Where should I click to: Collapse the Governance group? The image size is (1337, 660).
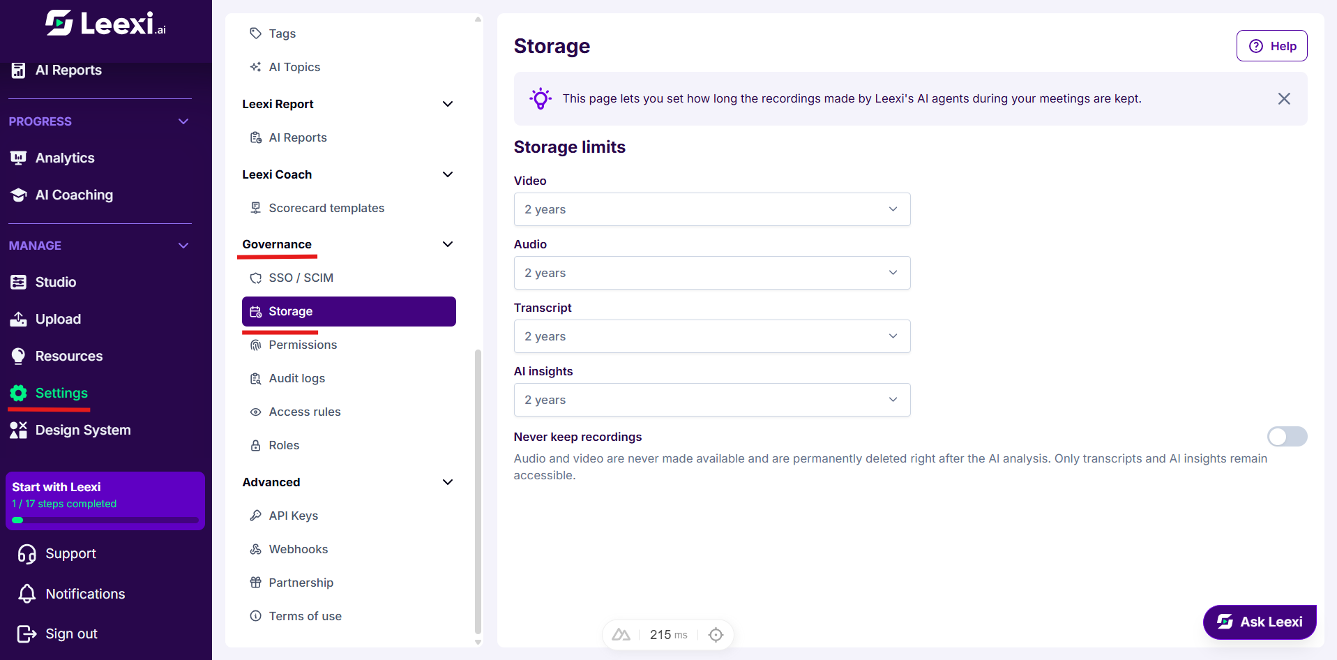[448, 244]
